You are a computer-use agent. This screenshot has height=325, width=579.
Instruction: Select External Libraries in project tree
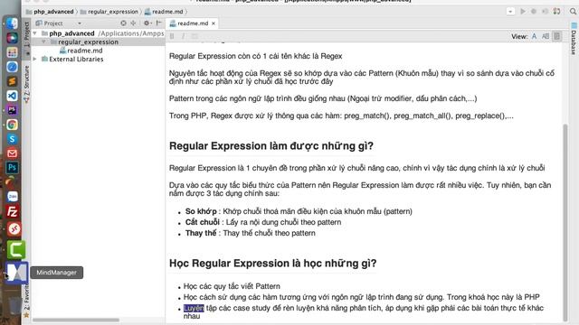click(x=76, y=59)
